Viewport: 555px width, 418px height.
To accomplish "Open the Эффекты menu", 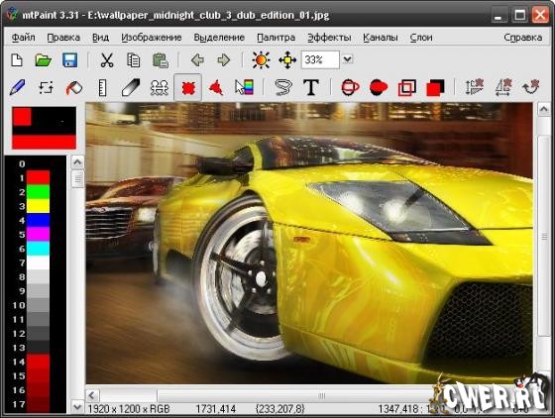I will (329, 37).
